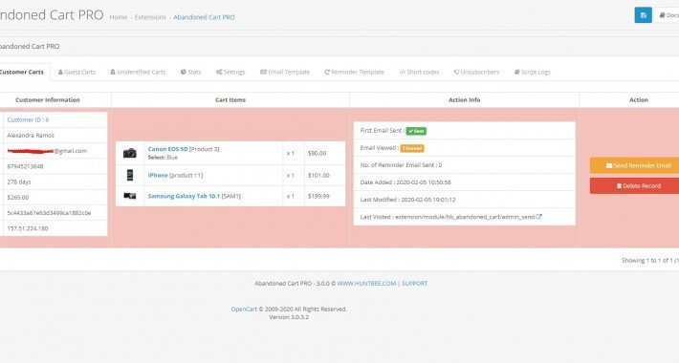
Task: Click the green Sent status badge
Action: 416,131
